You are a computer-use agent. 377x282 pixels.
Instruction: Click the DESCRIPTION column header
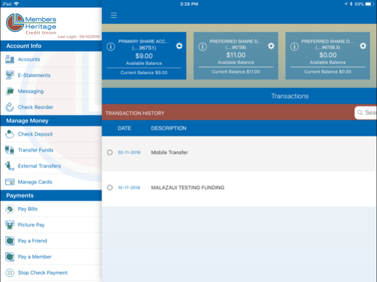[x=168, y=128]
